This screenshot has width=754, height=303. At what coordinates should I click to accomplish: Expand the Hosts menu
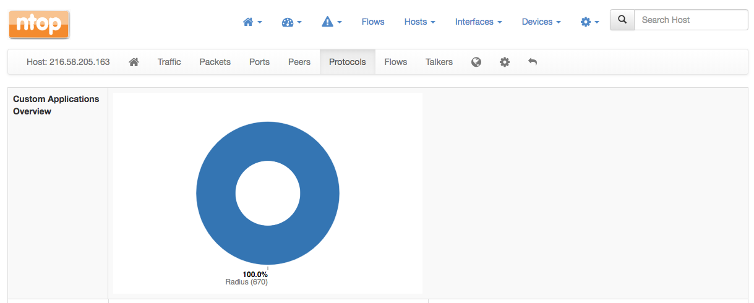point(419,22)
